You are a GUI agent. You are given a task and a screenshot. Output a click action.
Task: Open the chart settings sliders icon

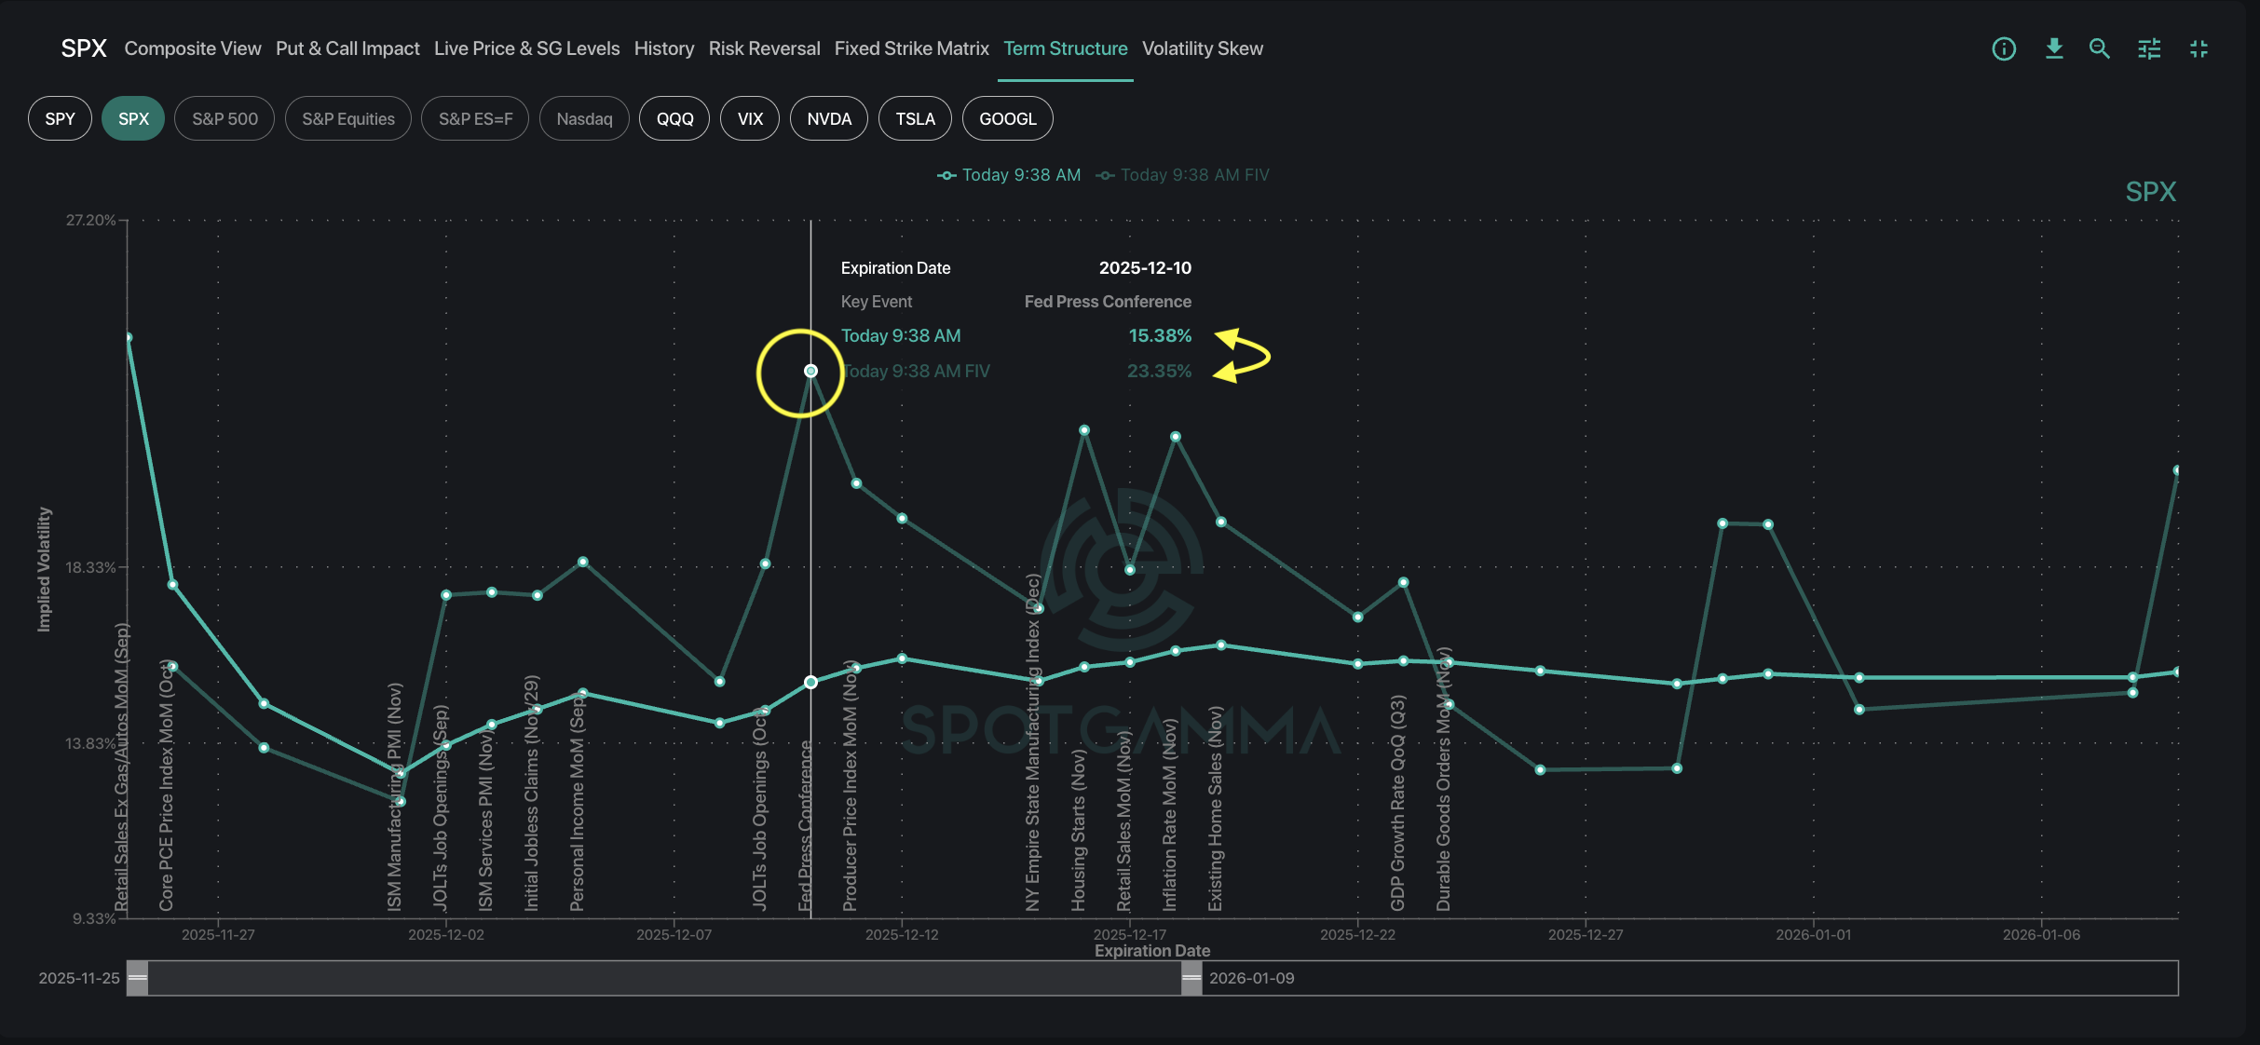[x=2149, y=48]
